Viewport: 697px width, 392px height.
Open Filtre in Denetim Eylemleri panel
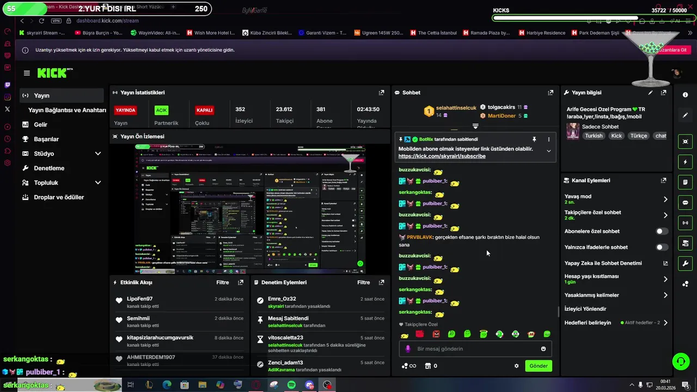[x=363, y=283]
